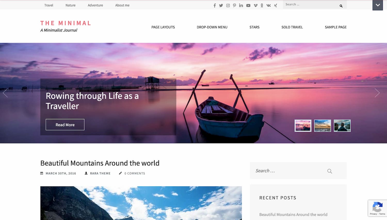Open the Facebook social icon
Screen dimensions: 387x220
pos(214,5)
